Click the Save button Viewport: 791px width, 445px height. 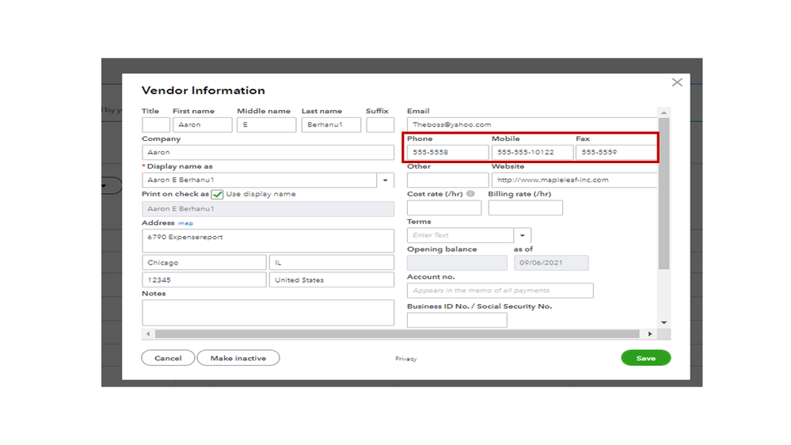coord(645,358)
